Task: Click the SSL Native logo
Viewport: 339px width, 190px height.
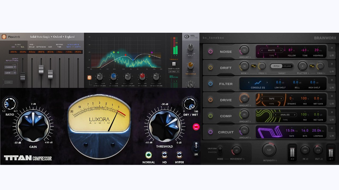Action: coord(190,36)
